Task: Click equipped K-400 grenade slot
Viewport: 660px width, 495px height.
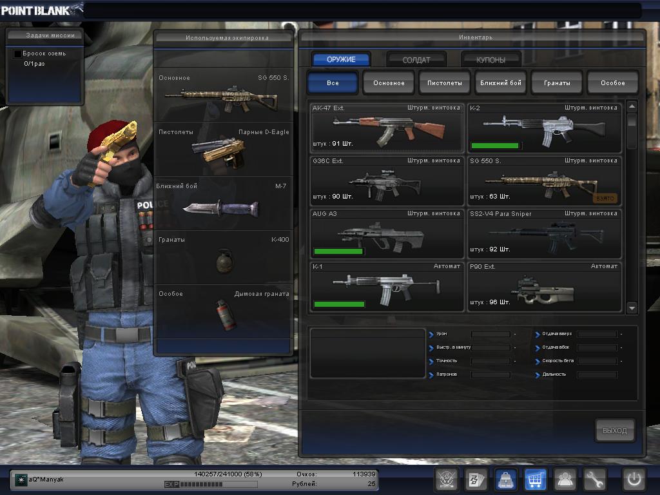Action: pos(224,257)
